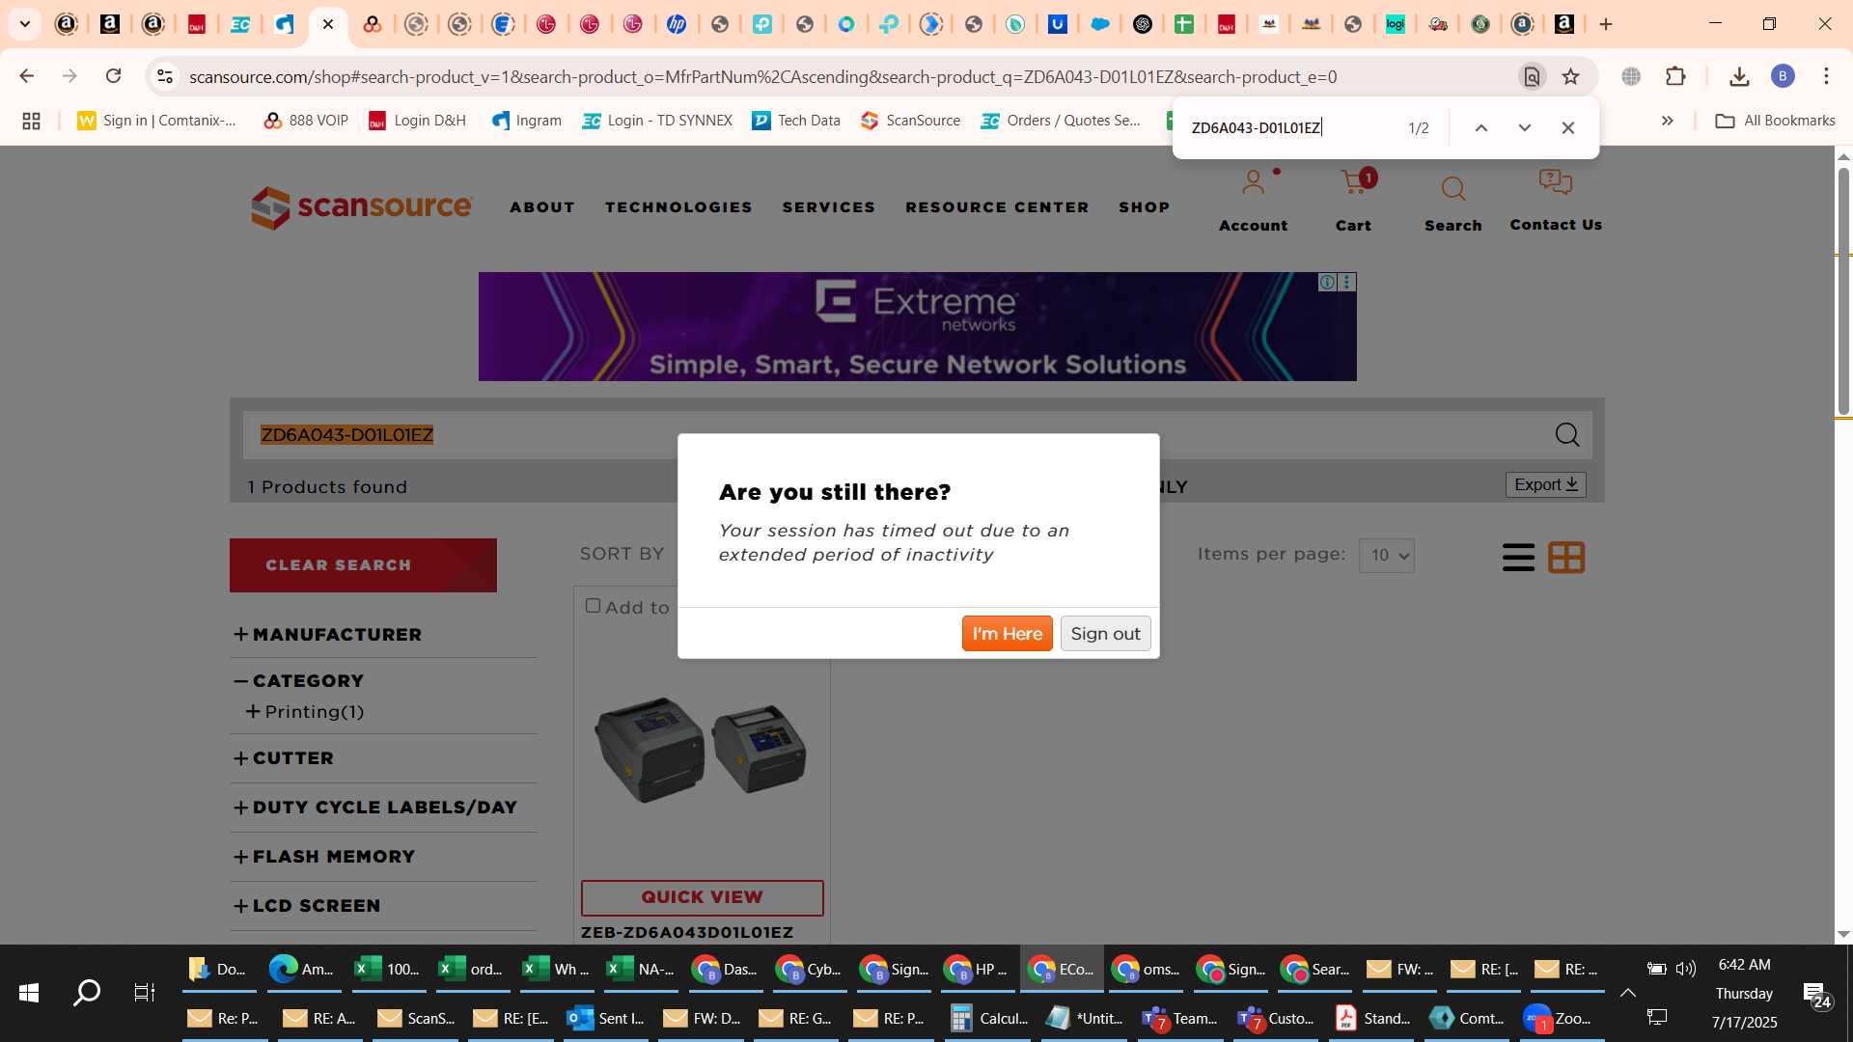Click the I'm Here button
Screen dimensions: 1853x1042
(1007, 634)
